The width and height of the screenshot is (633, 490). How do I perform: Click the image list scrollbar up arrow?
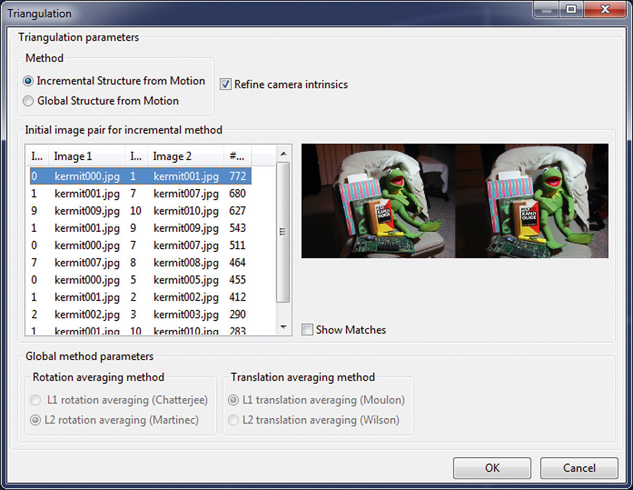click(284, 153)
